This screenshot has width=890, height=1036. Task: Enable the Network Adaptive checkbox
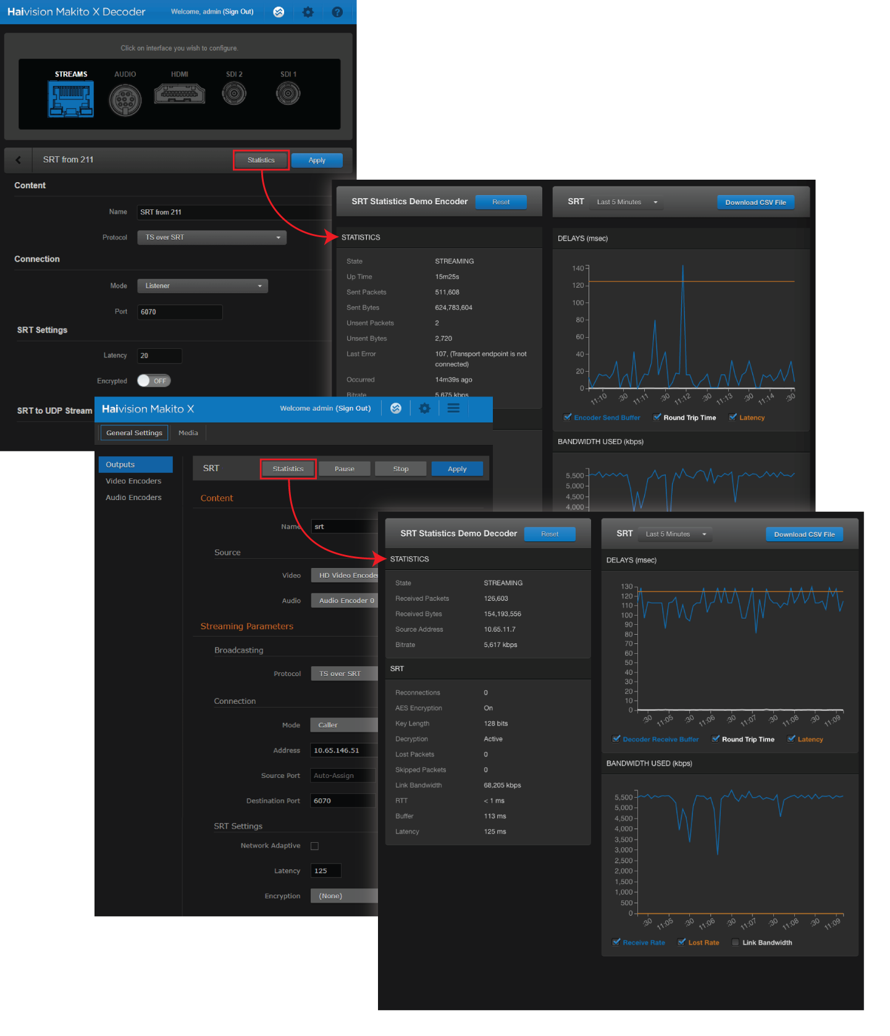[314, 846]
